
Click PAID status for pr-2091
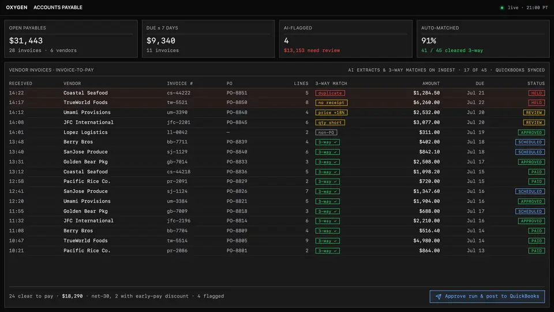click(x=536, y=181)
